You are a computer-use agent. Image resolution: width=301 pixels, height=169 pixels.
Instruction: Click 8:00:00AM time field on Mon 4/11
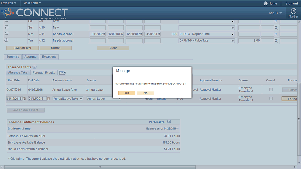tap(98, 34)
